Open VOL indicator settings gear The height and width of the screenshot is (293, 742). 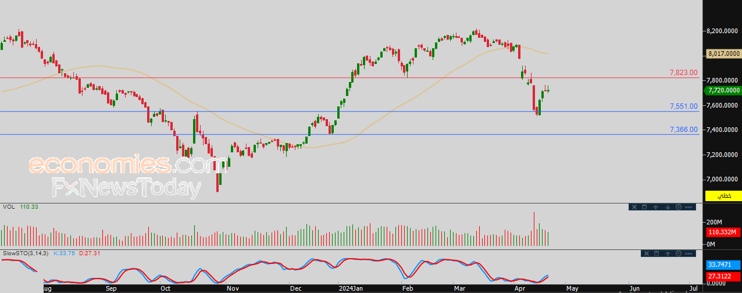click(x=679, y=207)
